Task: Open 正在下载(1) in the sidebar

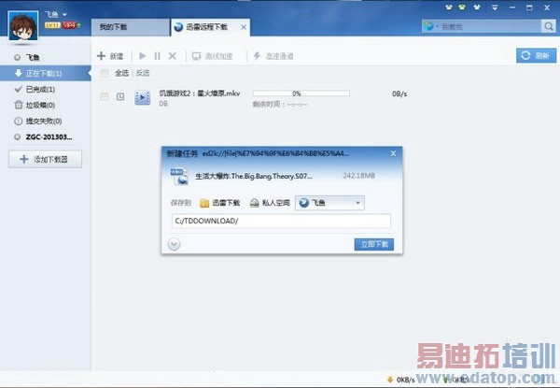Action: click(46, 73)
